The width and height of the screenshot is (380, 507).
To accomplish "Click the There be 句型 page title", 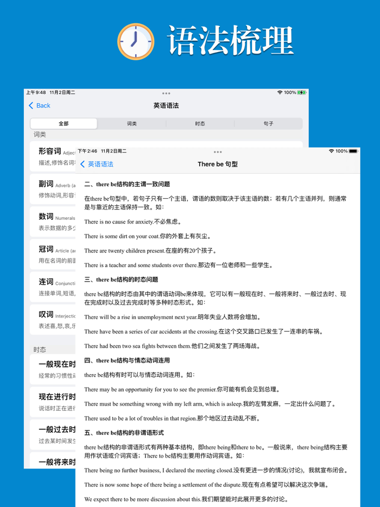I will (218, 164).
